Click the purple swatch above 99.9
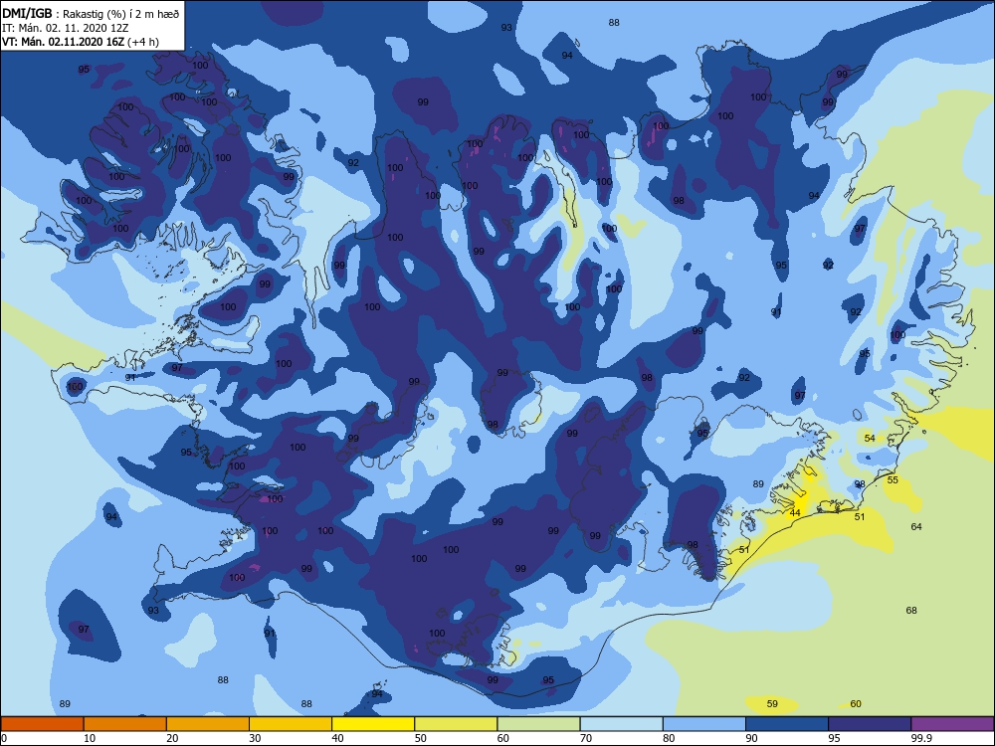 click(952, 724)
